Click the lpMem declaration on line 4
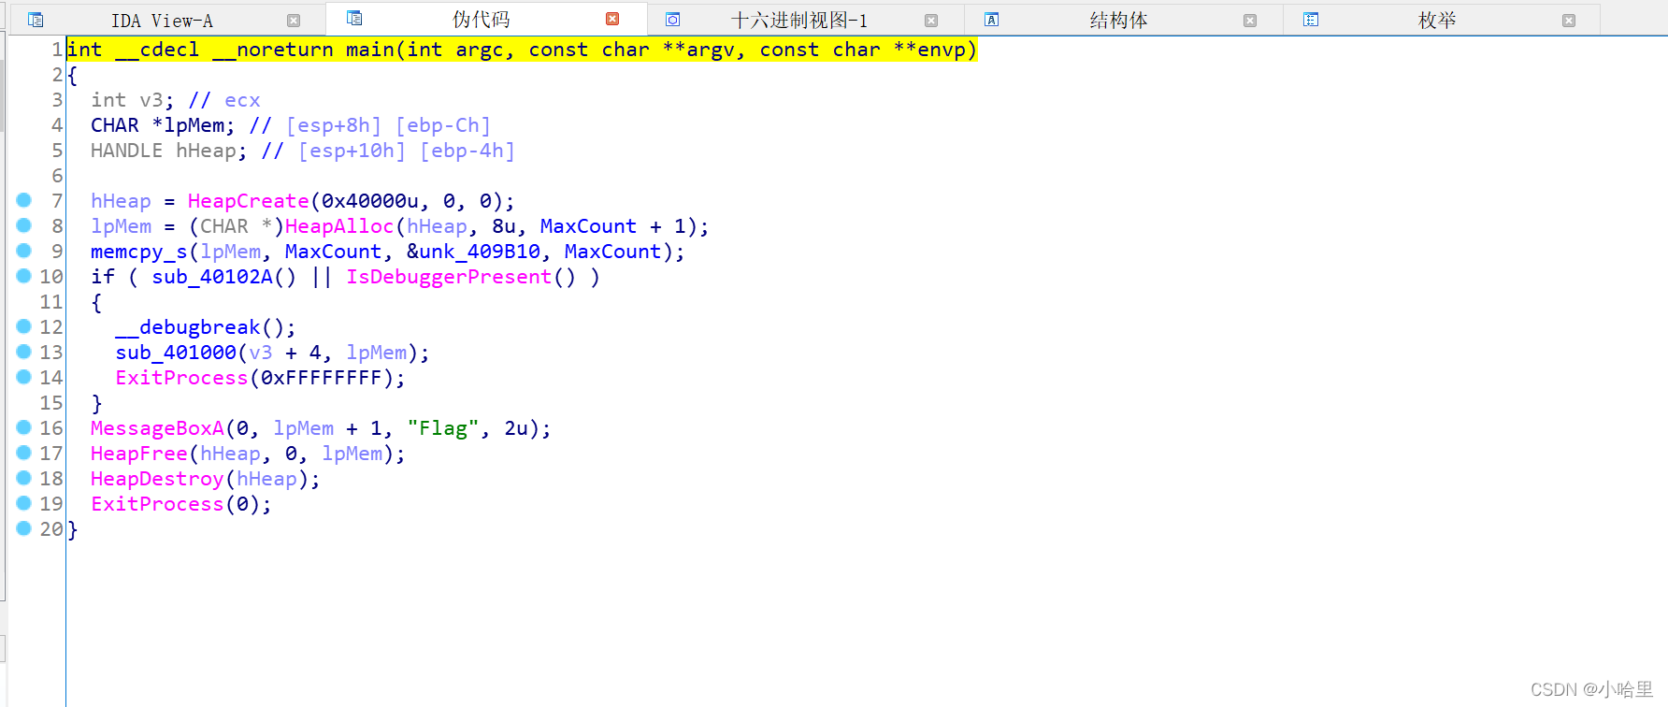This screenshot has height=707, width=1668. coord(194,125)
